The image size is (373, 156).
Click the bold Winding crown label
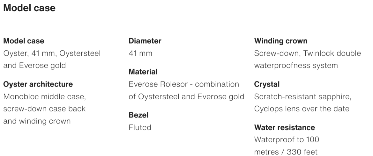281,41
